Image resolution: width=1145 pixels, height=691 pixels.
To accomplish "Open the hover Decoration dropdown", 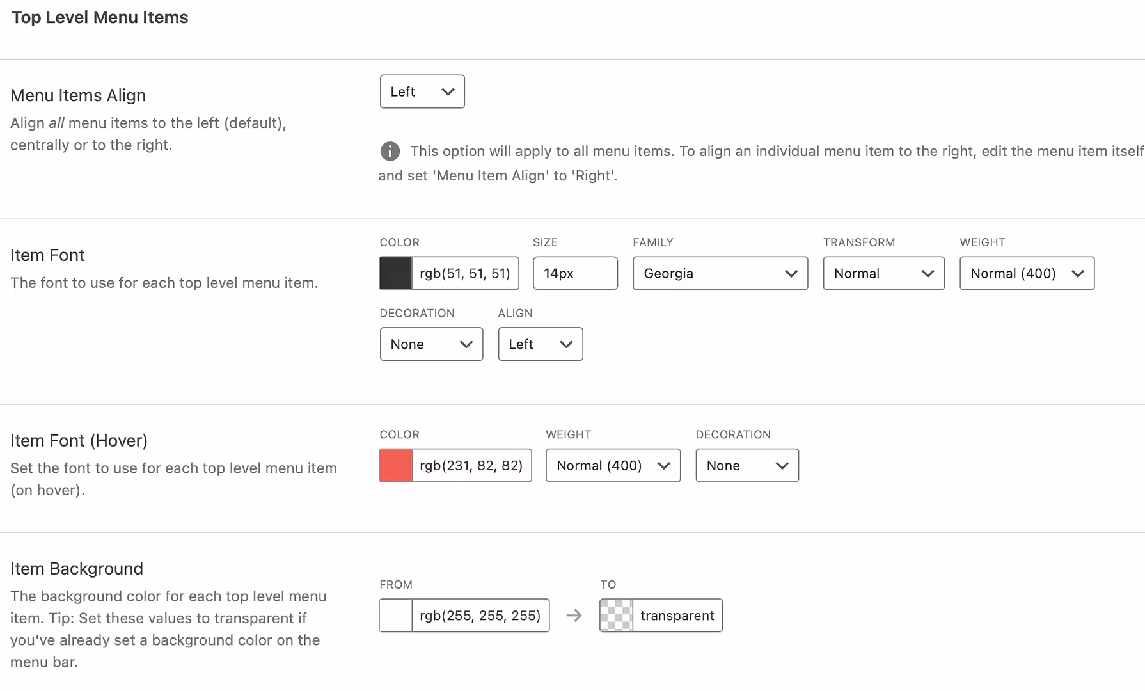I will (746, 465).
